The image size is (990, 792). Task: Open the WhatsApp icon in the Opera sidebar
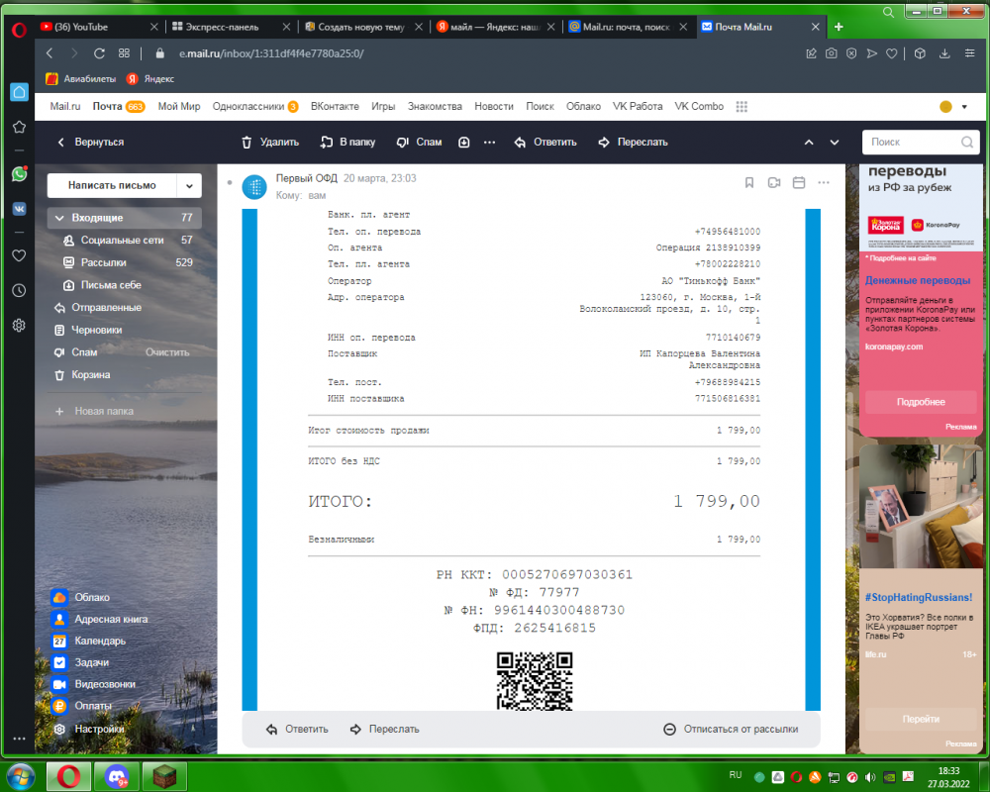20,173
